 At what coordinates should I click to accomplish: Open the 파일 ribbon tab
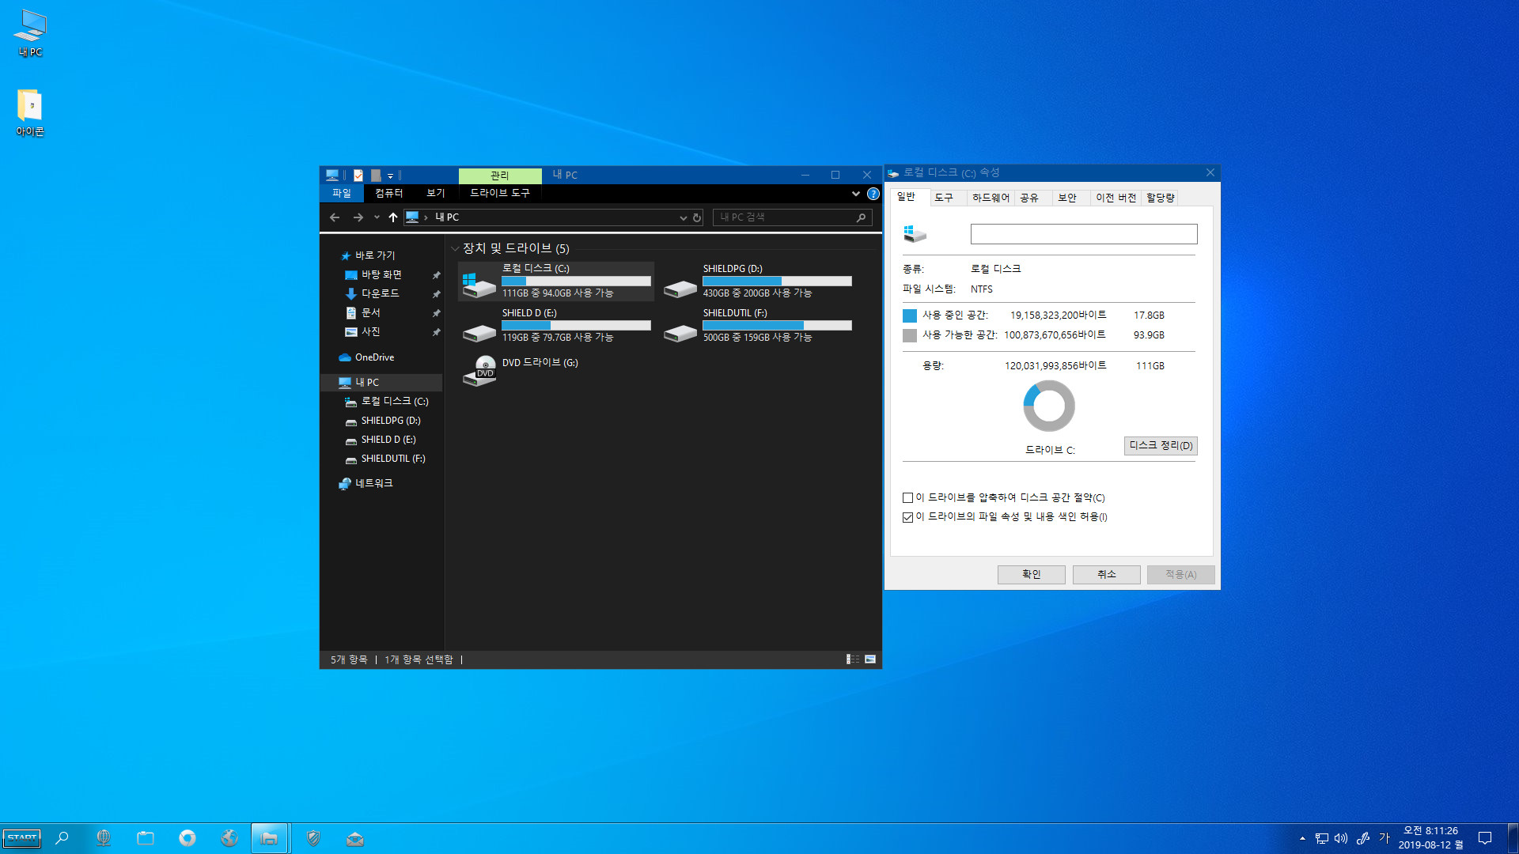(x=342, y=193)
